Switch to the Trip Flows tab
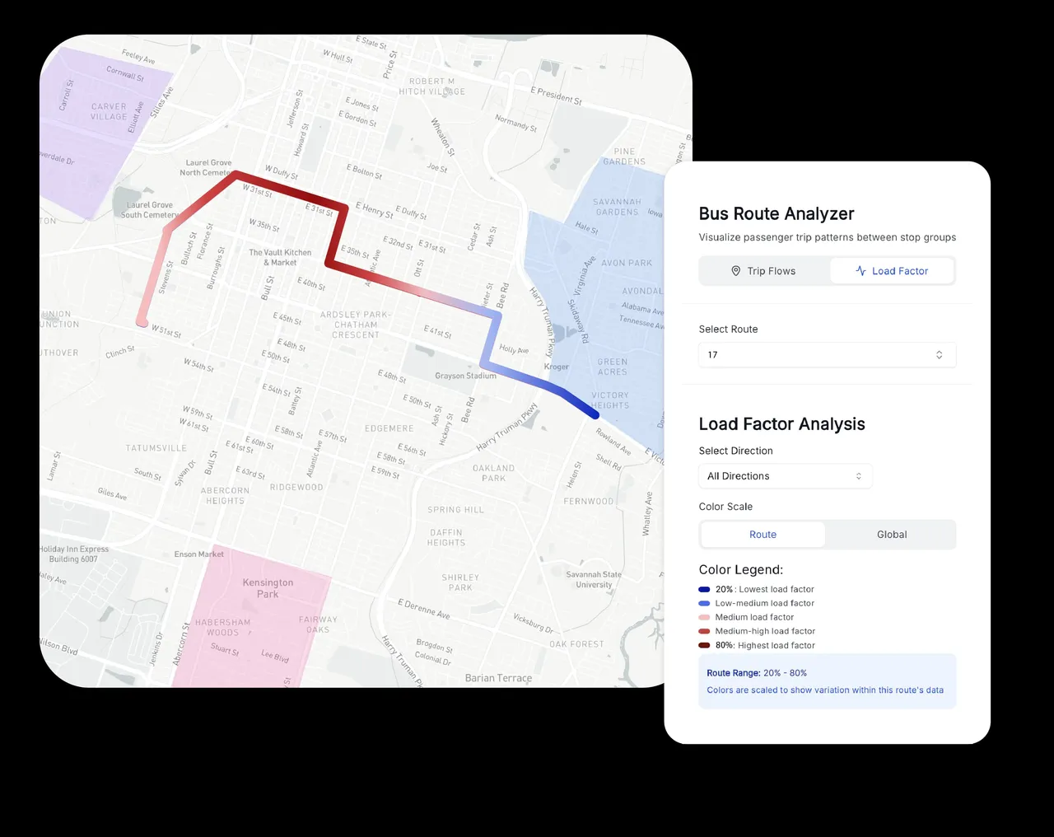Image resolution: width=1054 pixels, height=837 pixels. click(x=764, y=271)
